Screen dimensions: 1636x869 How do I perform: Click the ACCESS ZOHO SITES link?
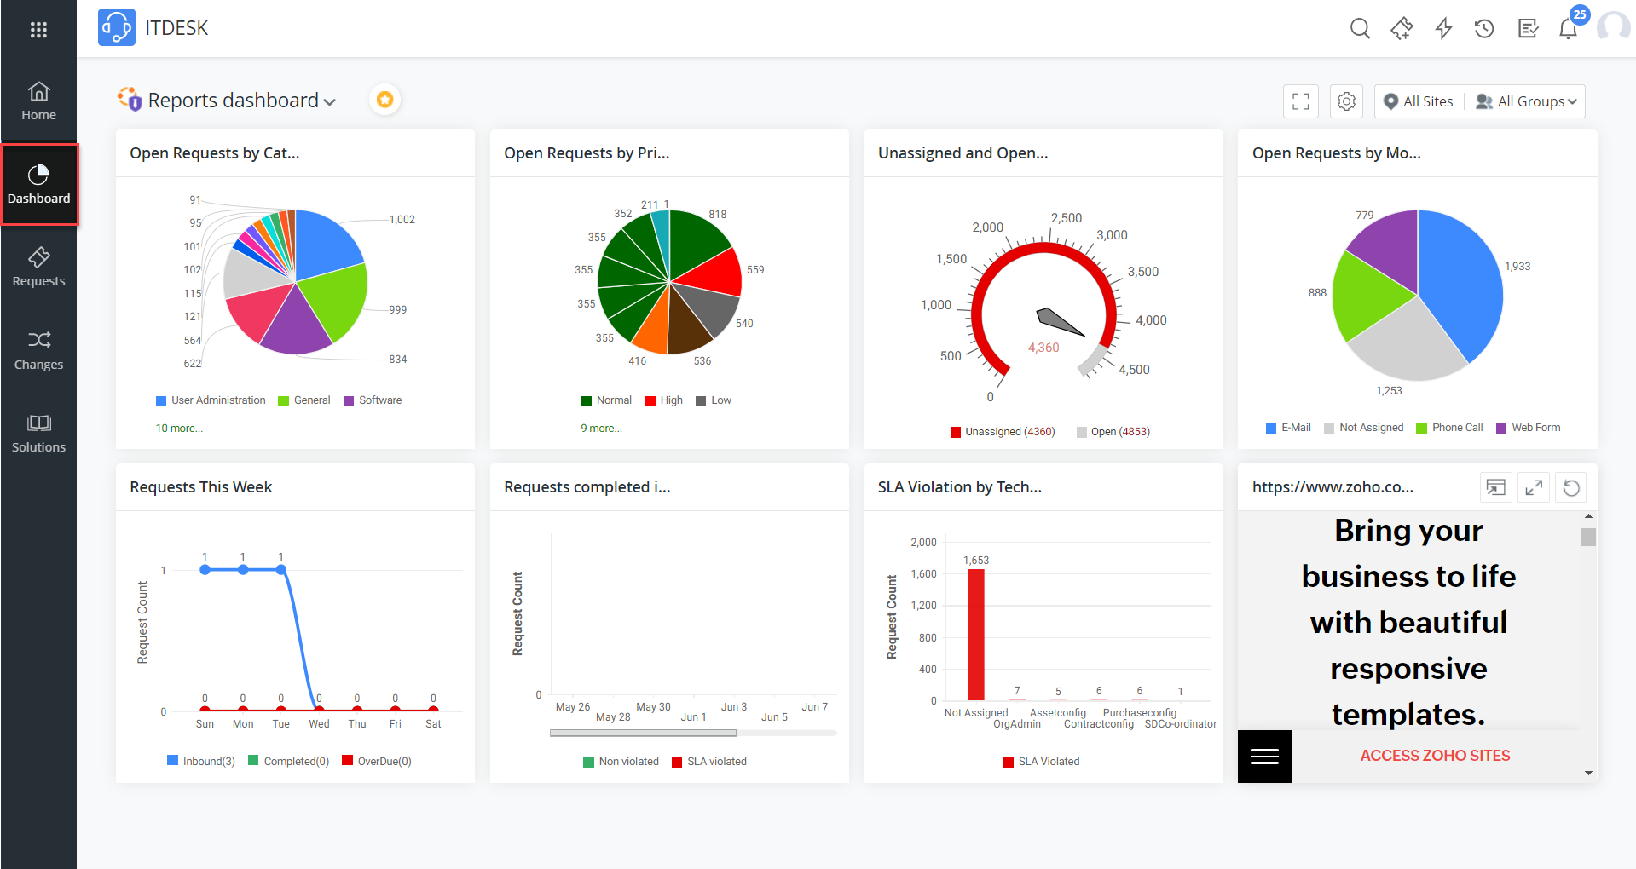pyautogui.click(x=1435, y=755)
